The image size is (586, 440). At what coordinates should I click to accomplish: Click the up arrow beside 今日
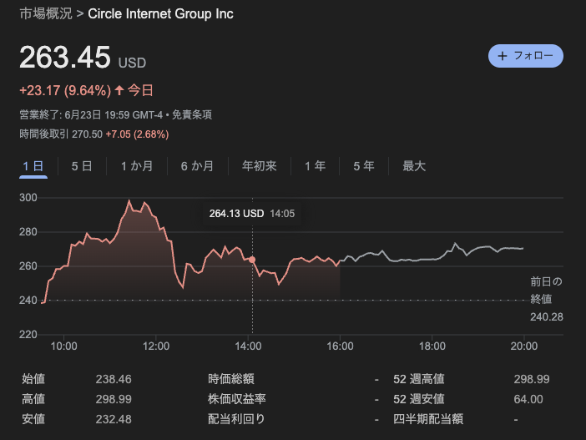click(119, 90)
